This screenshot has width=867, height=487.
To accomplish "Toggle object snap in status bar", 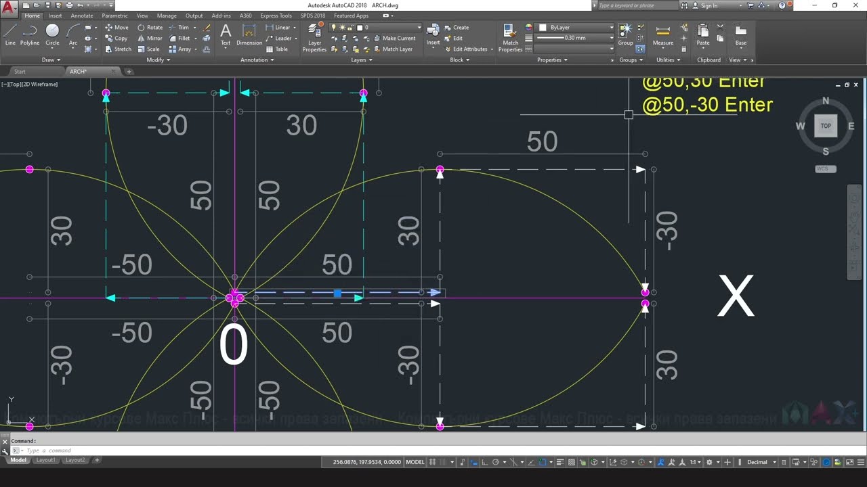I will pyautogui.click(x=543, y=462).
